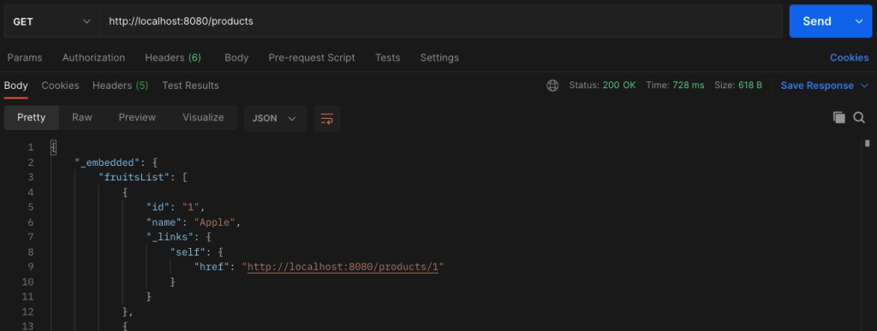Switch to Raw response view
This screenshot has width=877, height=331.
tap(82, 118)
